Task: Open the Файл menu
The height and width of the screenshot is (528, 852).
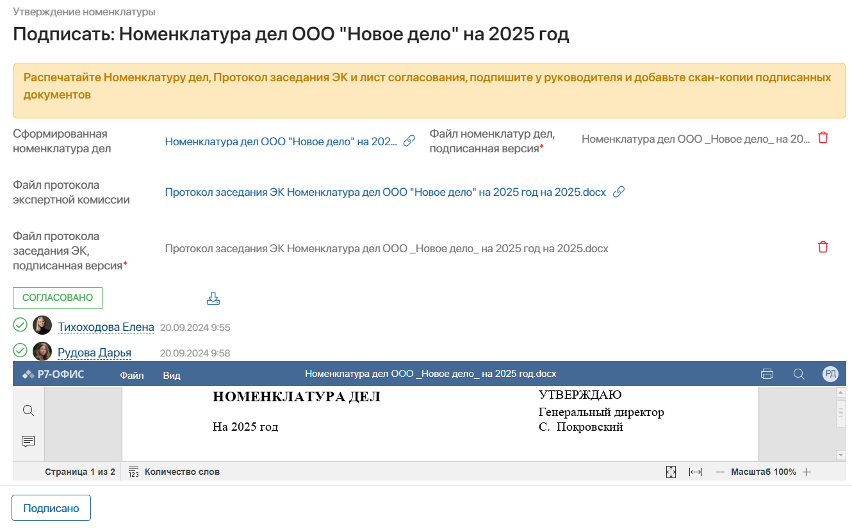Action: tap(131, 376)
